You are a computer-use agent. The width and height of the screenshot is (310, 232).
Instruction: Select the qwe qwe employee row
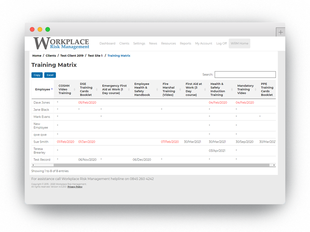coord(153,135)
